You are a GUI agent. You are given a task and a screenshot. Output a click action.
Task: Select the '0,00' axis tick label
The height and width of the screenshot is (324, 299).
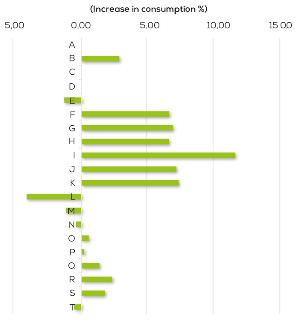coord(81,25)
